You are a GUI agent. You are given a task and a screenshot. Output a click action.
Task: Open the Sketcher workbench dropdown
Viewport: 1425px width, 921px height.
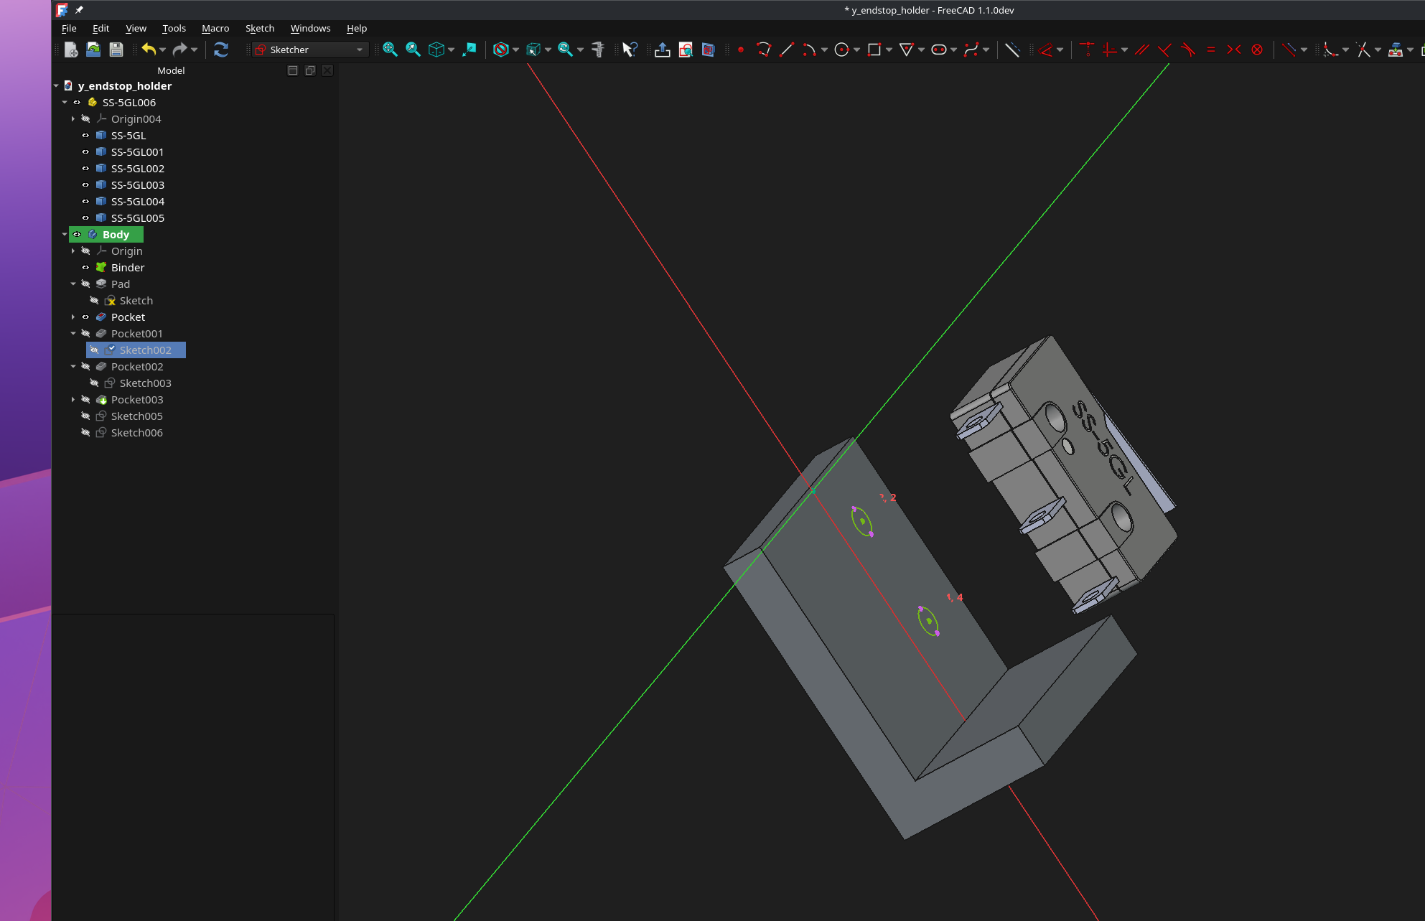click(x=310, y=50)
